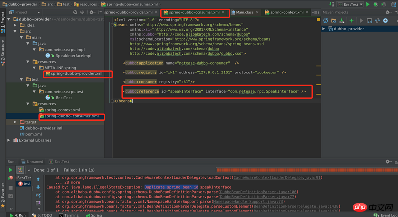398x217 pixels.
Task: Open the Structure side tab
Action: pyautogui.click(x=3, y=53)
